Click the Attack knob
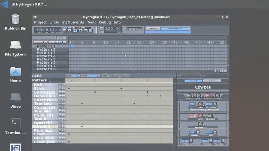Viewport: 269px width, 151px height. tap(189, 96)
